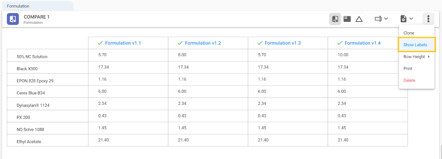442x159 pixels.
Task: Select the Ethyl Acetate row label
Action: pyautogui.click(x=29, y=142)
